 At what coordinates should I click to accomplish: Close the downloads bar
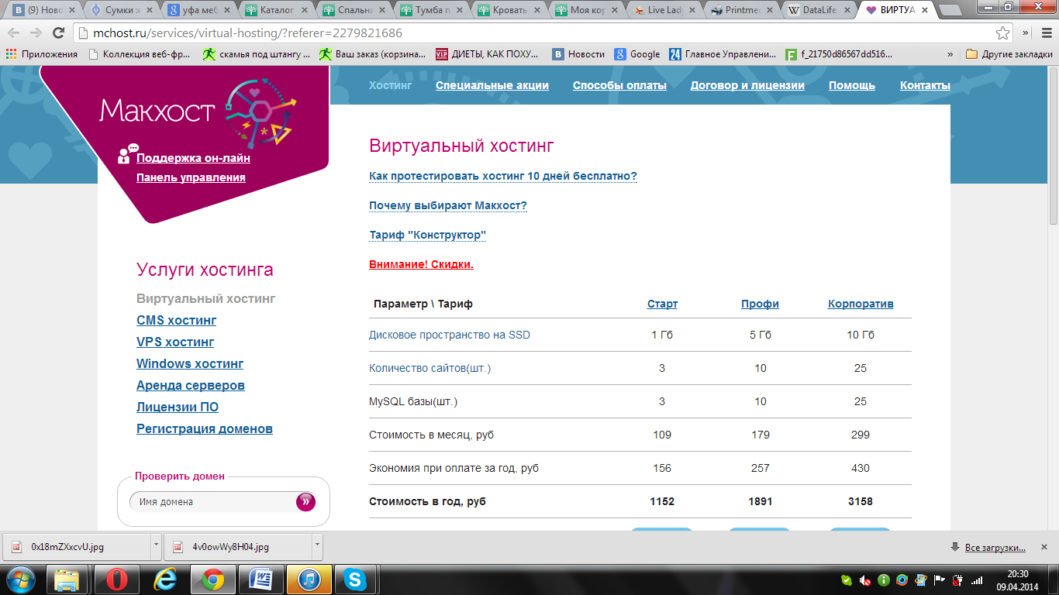(1046, 548)
